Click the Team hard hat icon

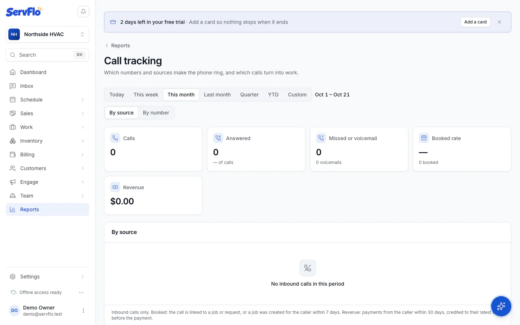pyautogui.click(x=13, y=196)
